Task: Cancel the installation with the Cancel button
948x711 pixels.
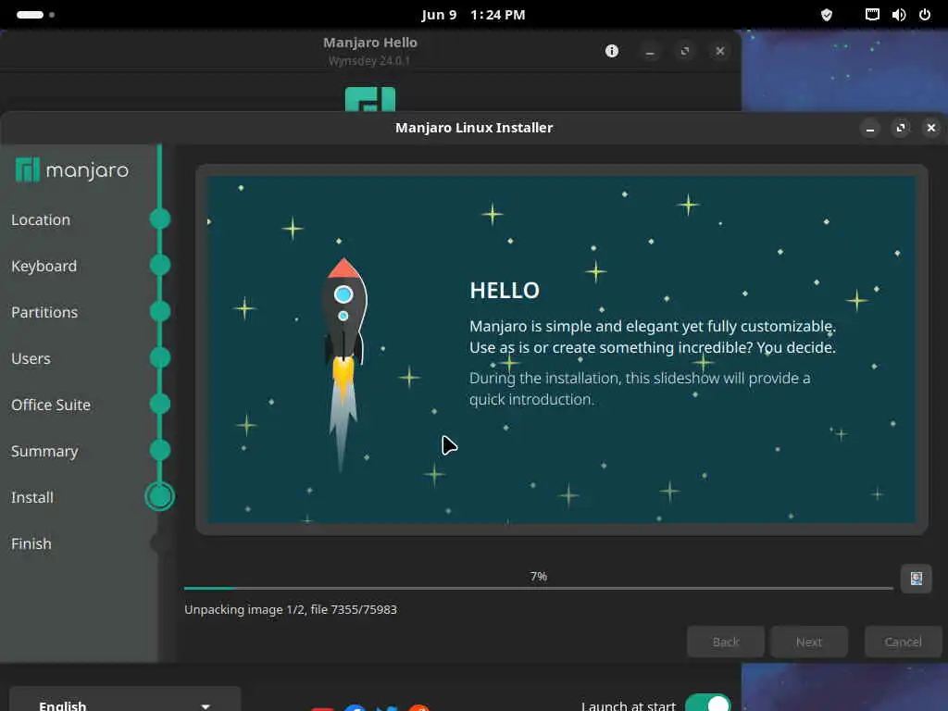Action: 904,642
